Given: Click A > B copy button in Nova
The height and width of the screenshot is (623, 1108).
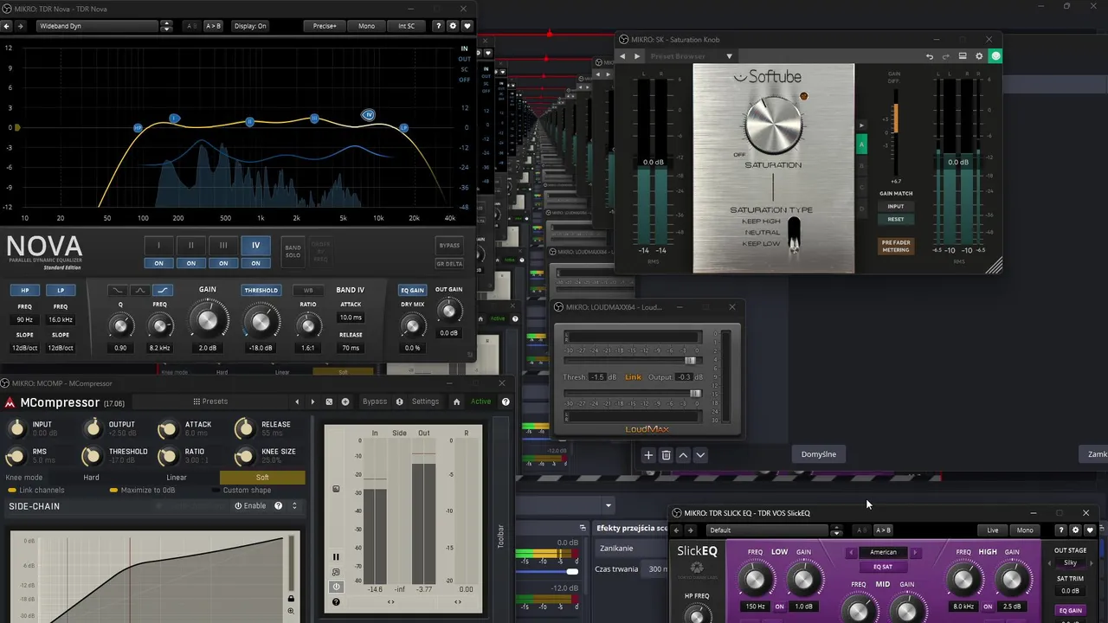Looking at the screenshot, I should coord(213,26).
